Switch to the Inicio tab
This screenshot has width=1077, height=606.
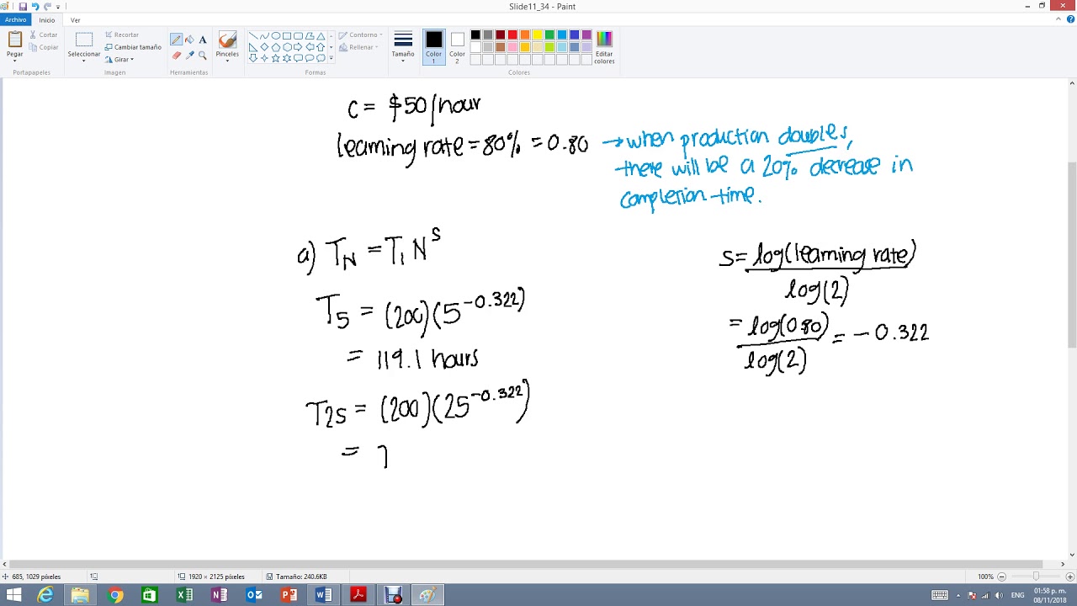(47, 19)
